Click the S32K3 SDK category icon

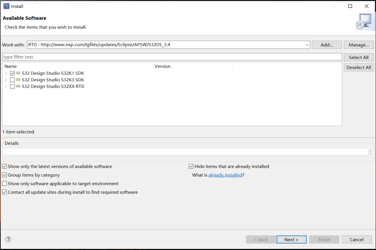[x=18, y=80]
